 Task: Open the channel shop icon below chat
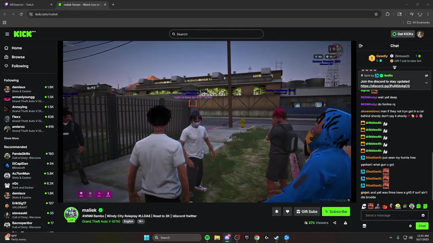(x=364, y=226)
